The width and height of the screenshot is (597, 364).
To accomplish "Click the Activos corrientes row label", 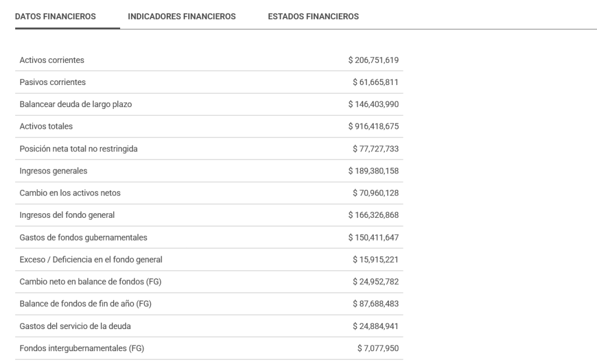I will click(52, 60).
